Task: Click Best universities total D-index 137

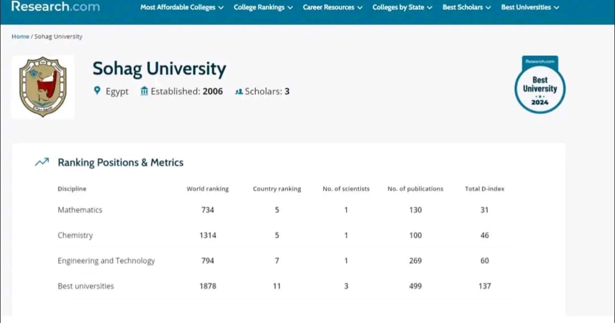Action: pos(485,286)
